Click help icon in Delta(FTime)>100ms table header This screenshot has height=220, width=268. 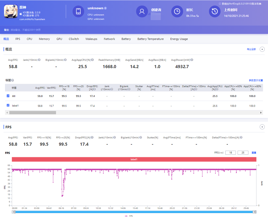(x=196, y=89)
